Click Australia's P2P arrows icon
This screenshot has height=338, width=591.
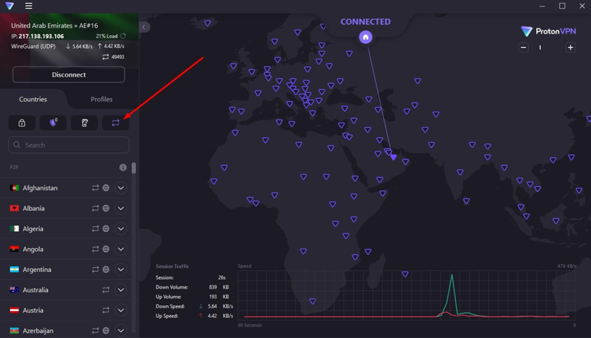click(106, 290)
